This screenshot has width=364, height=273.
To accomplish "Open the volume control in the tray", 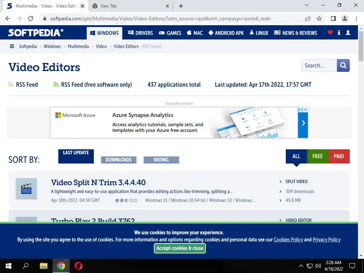I will [x=318, y=266].
